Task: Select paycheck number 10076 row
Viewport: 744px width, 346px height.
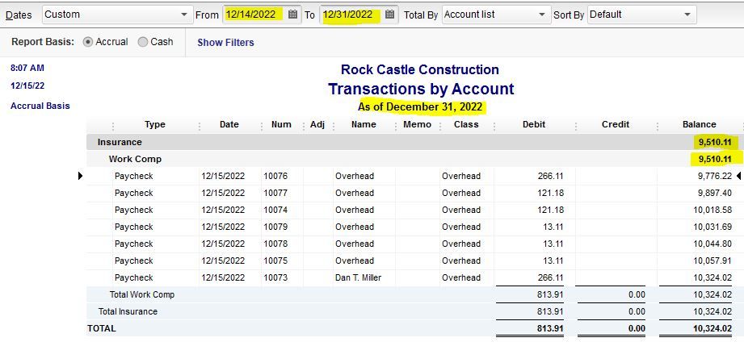Action: coord(275,176)
